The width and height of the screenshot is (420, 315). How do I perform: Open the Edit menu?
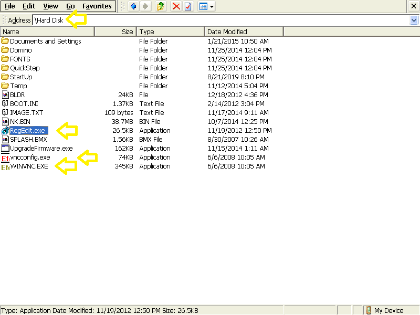click(x=29, y=6)
